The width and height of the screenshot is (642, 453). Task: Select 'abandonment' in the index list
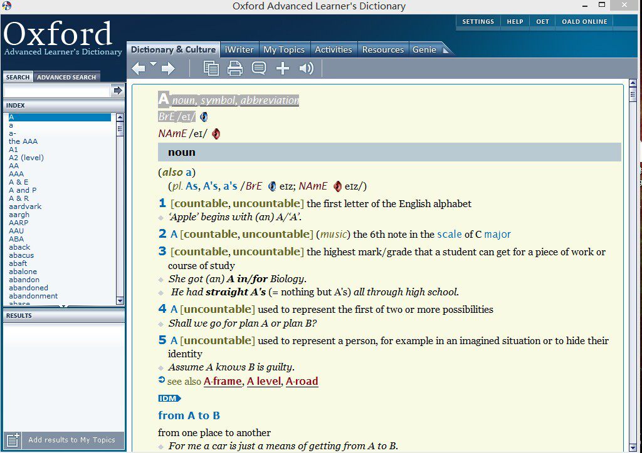(x=33, y=296)
